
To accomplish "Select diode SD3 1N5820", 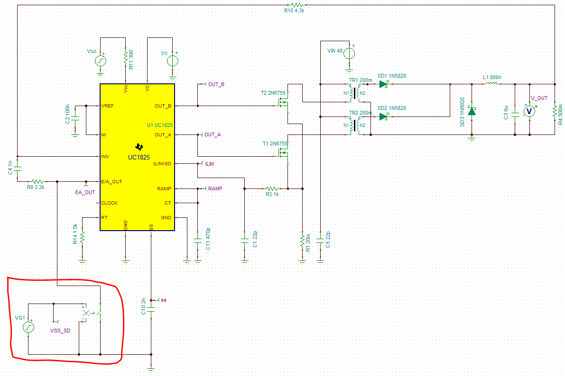I will 472,111.
